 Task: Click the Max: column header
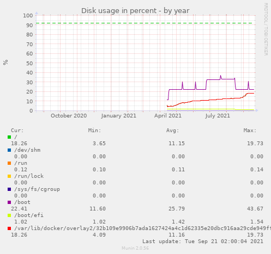click(x=250, y=131)
